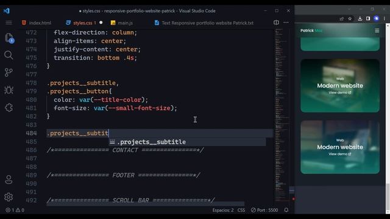Click the Live Server Port : 5500 status
390x219 pixels.
pos(264,210)
